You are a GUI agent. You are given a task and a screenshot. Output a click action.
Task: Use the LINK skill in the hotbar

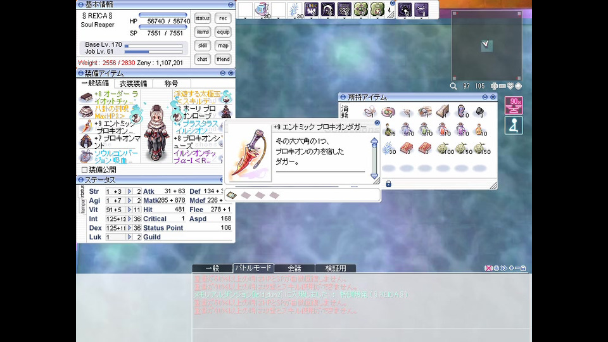click(312, 9)
